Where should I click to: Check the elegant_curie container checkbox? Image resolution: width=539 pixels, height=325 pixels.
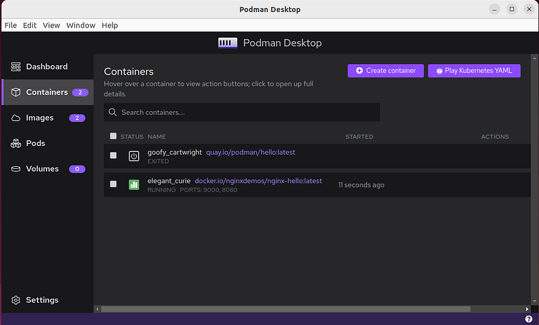(113, 184)
